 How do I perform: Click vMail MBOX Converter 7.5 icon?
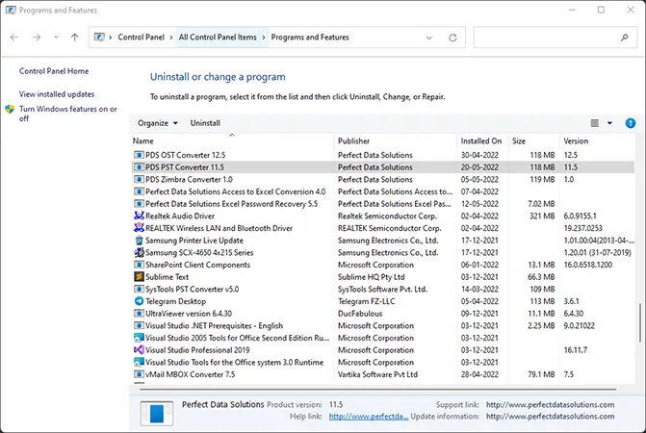click(x=139, y=374)
